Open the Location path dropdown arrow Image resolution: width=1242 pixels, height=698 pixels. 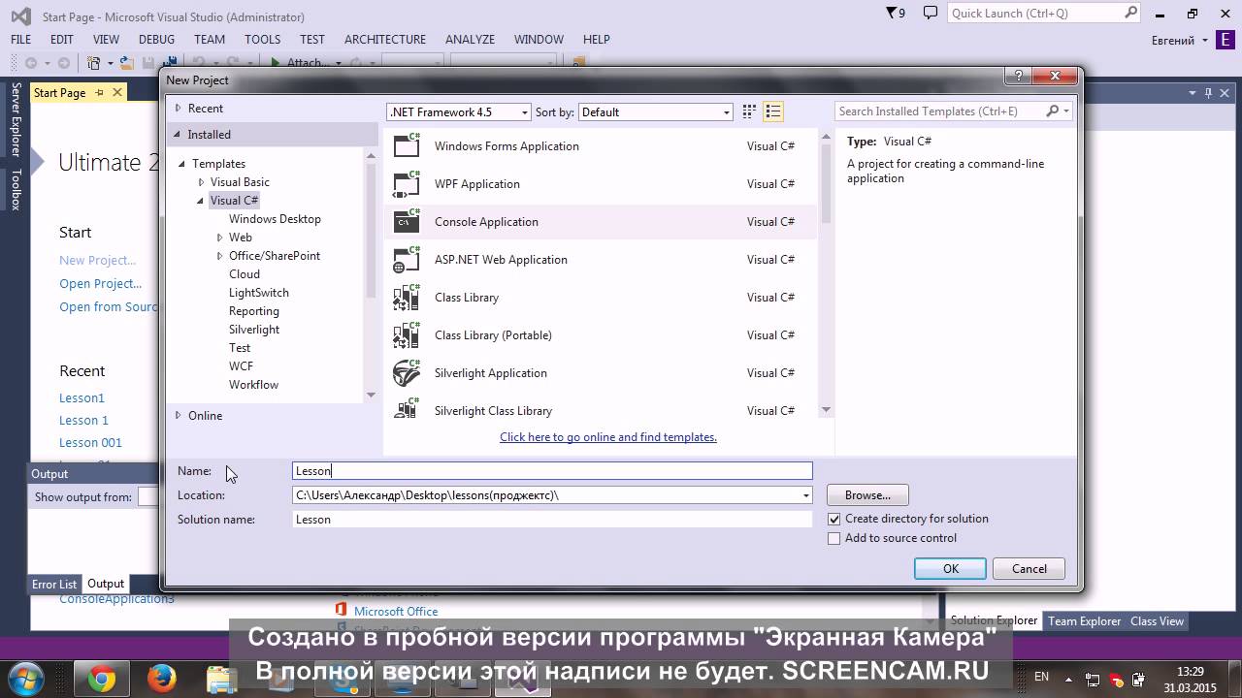coord(805,495)
